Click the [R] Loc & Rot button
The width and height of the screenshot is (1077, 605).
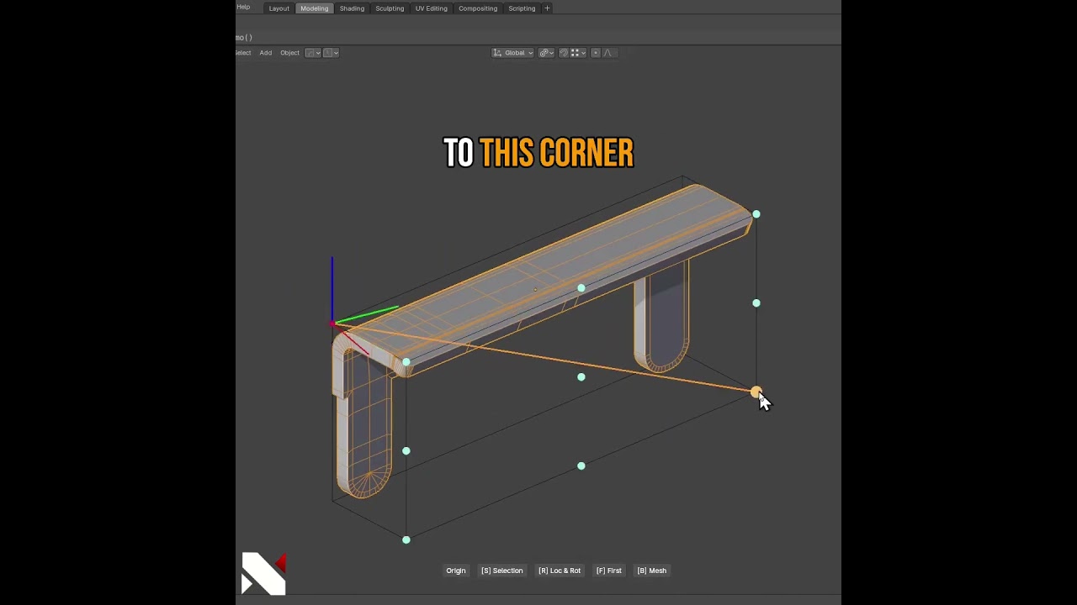(x=560, y=571)
